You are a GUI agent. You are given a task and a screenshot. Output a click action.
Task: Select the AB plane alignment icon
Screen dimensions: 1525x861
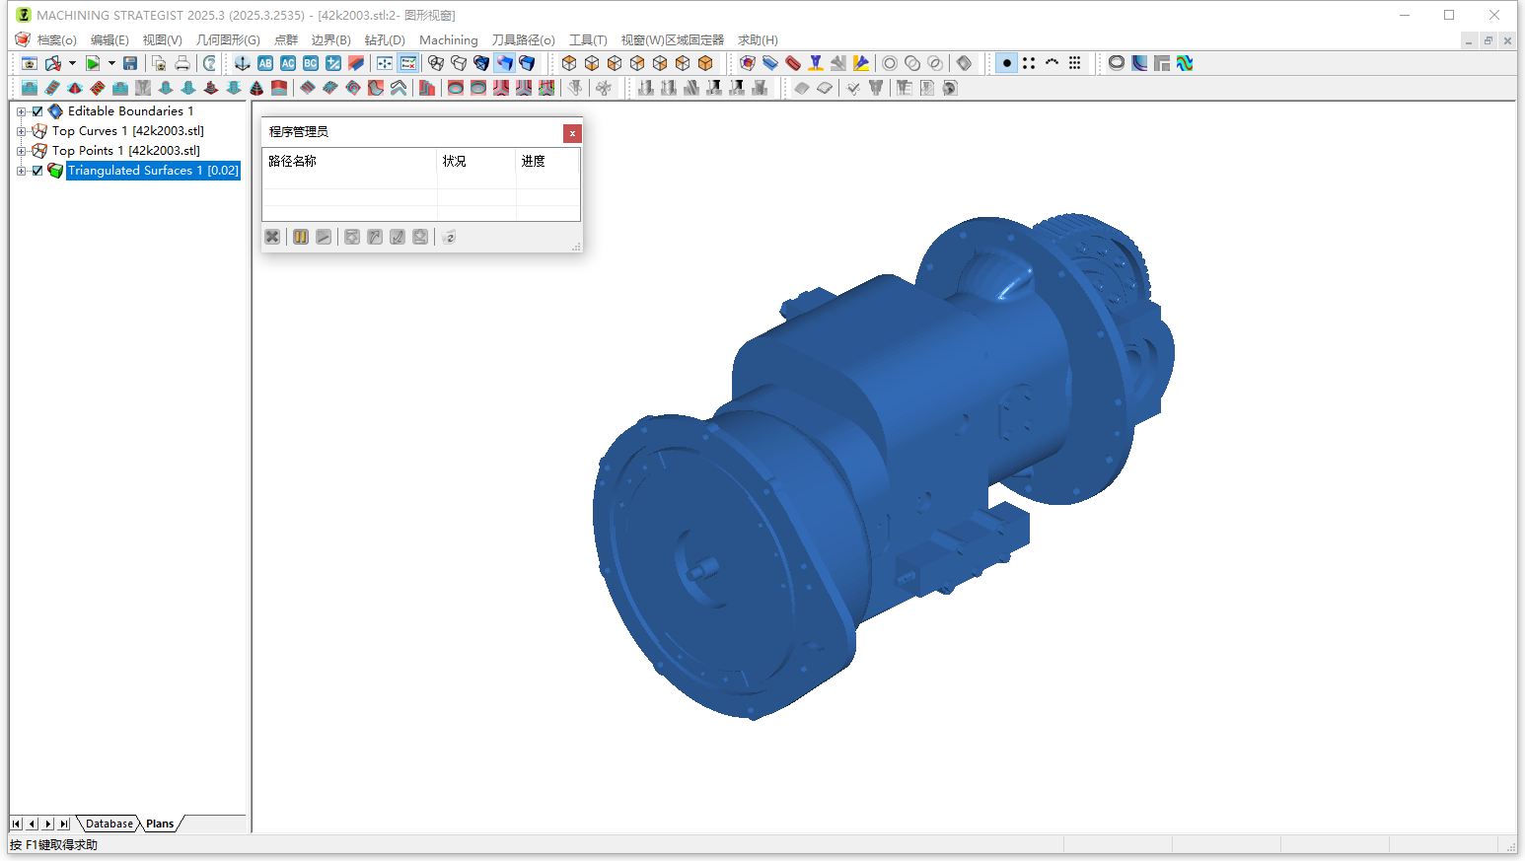tap(265, 62)
